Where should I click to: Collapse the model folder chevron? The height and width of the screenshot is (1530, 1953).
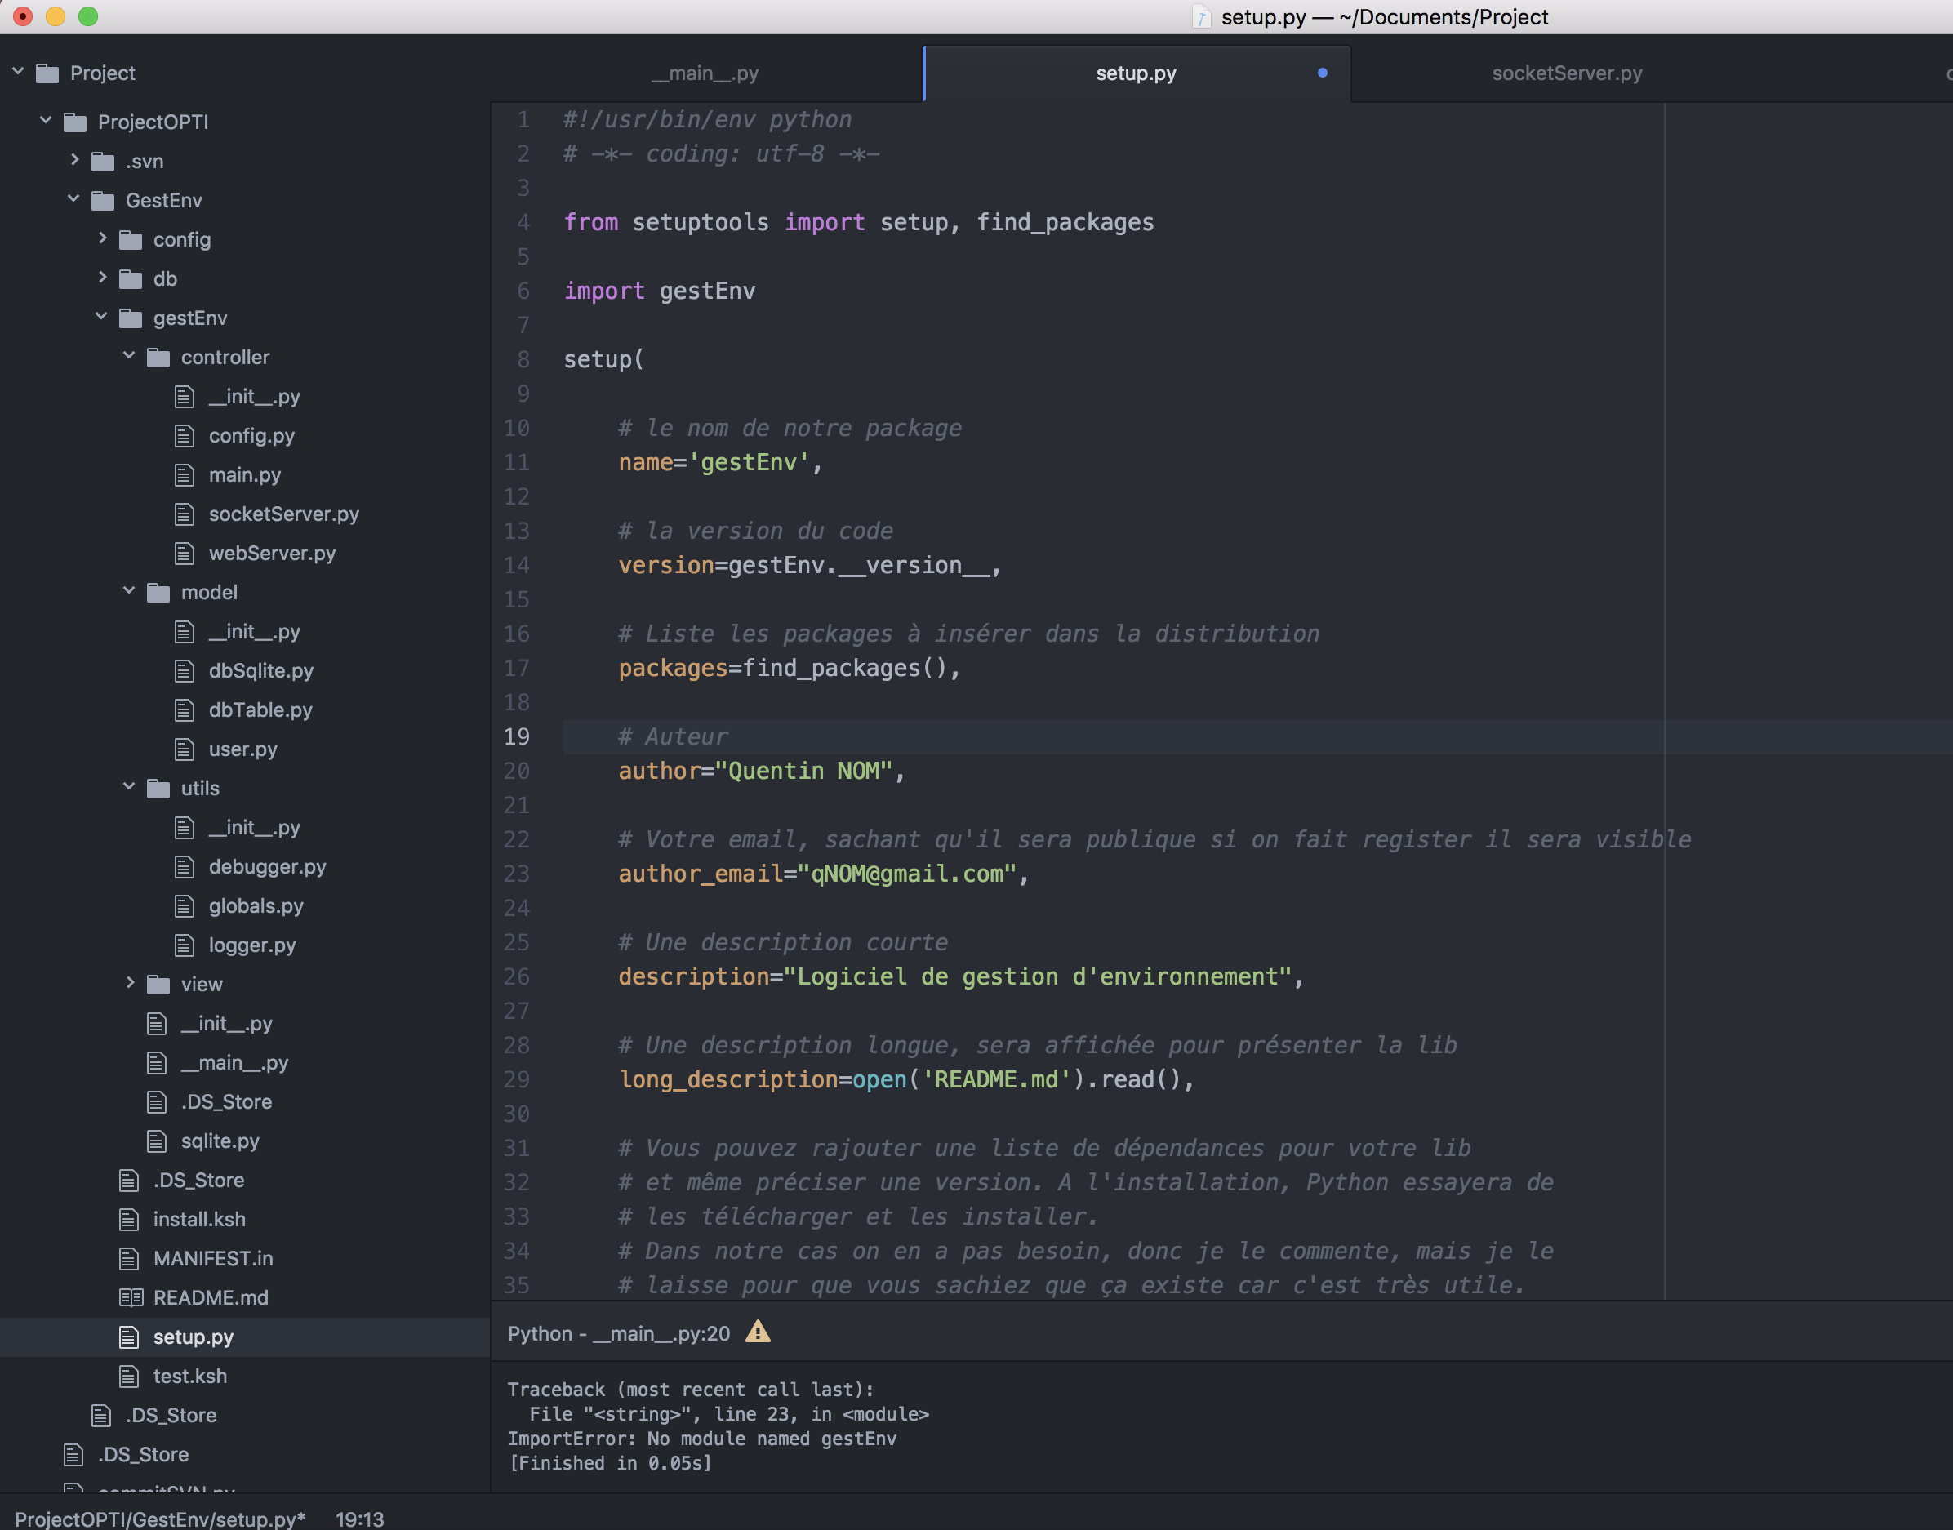(x=129, y=590)
